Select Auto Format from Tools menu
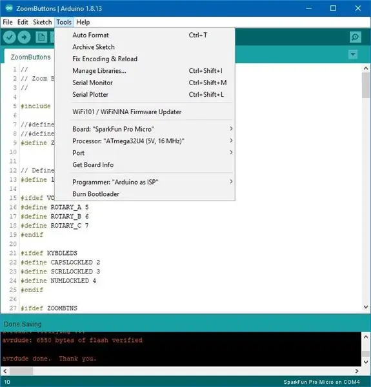The width and height of the screenshot is (371, 387). pos(152,35)
